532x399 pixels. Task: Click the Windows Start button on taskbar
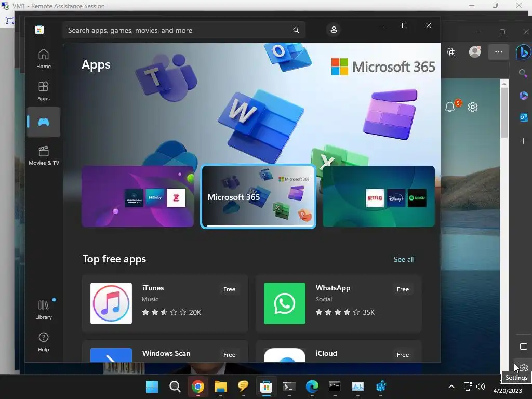tap(152, 387)
